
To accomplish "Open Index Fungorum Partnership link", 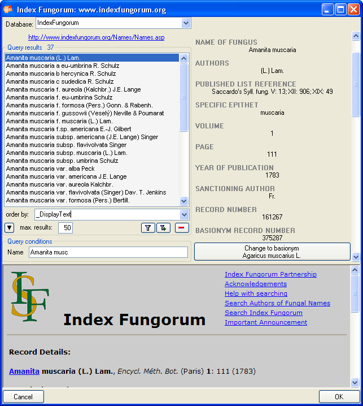I will 271,274.
